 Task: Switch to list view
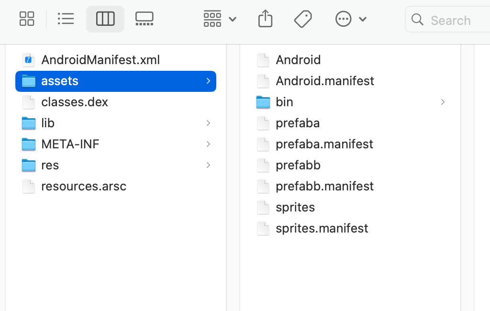(x=66, y=19)
